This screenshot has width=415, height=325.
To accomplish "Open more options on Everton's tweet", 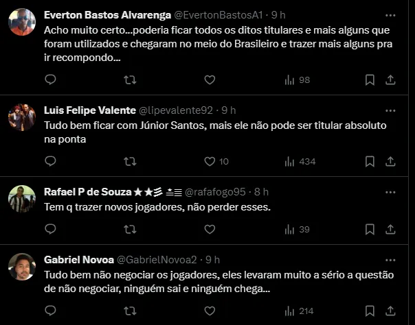I will [x=390, y=15].
